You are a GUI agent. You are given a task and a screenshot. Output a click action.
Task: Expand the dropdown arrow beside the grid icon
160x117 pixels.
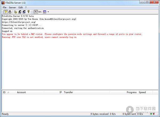48,12
